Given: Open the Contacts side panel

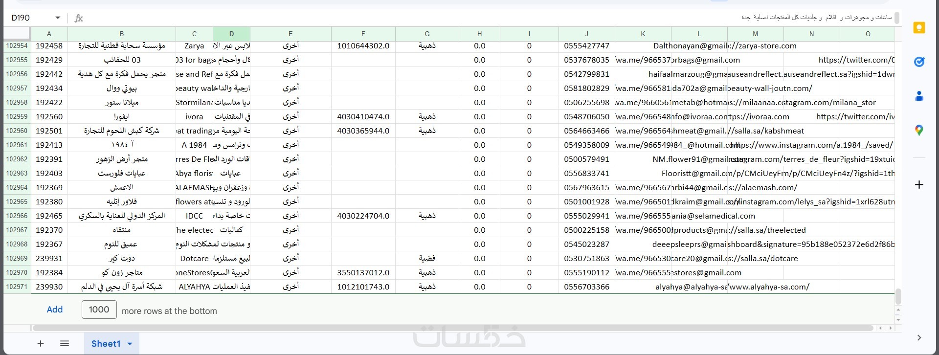Looking at the screenshot, I should point(919,96).
